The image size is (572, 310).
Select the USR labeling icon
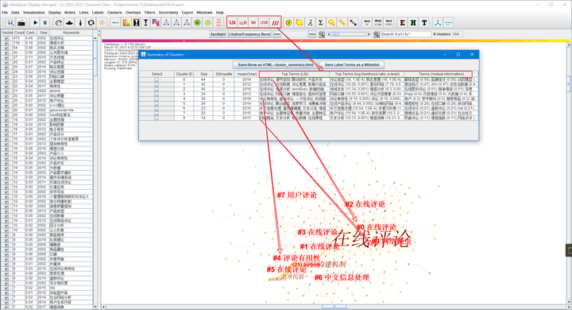pyautogui.click(x=264, y=22)
